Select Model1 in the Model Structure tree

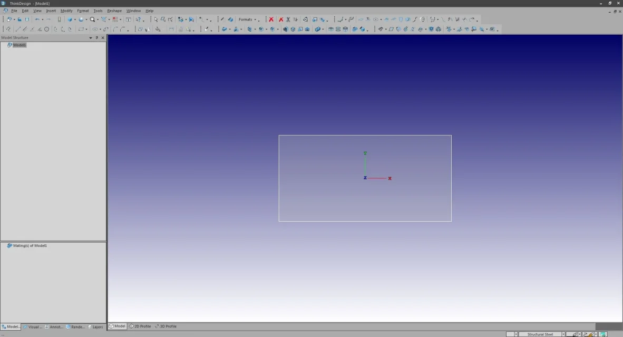(x=19, y=45)
